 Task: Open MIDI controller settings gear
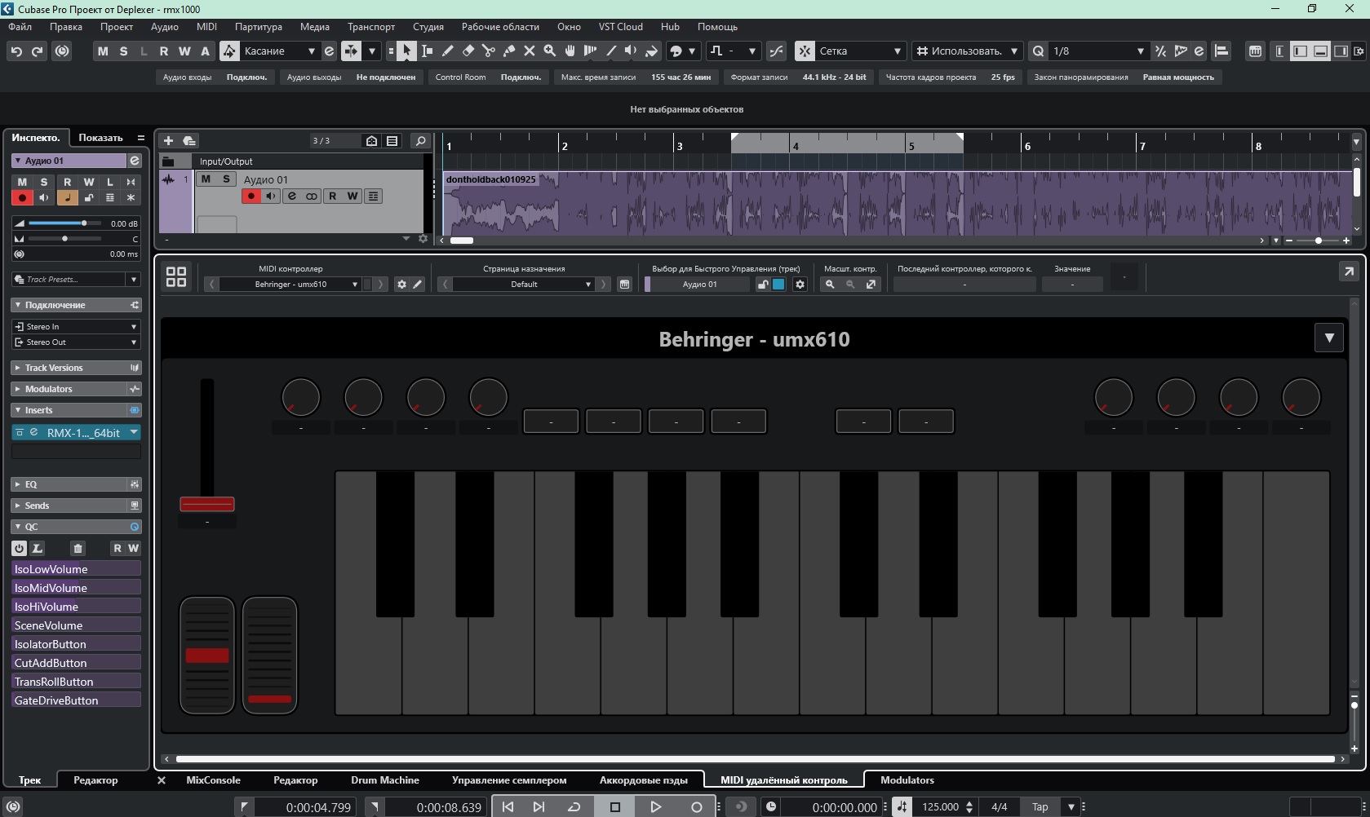point(401,284)
